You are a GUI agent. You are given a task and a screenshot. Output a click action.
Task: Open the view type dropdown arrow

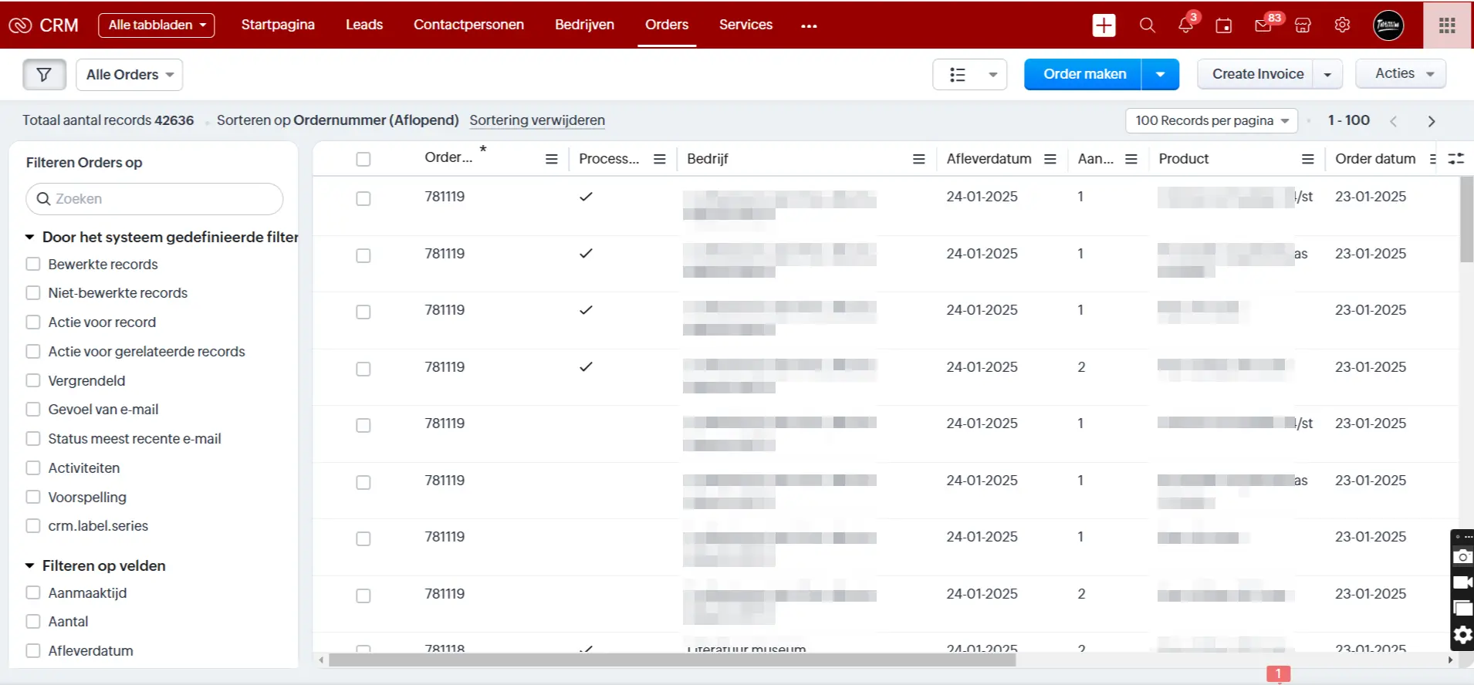pos(992,75)
